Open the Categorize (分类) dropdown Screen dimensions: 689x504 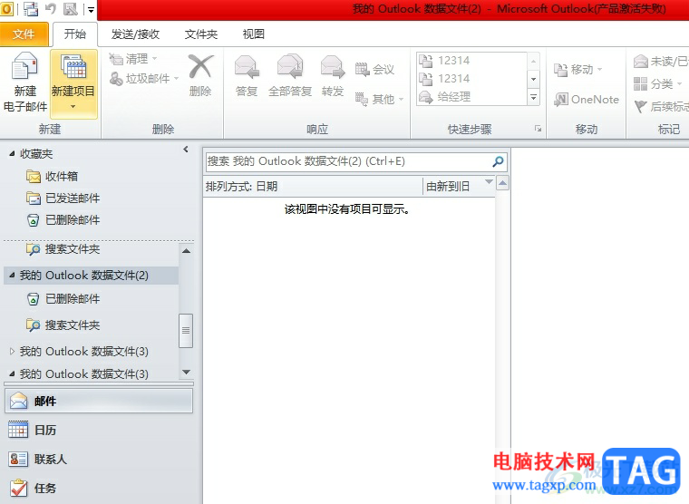click(x=658, y=83)
